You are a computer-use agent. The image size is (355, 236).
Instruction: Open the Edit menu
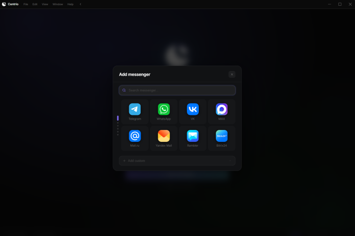[35, 4]
